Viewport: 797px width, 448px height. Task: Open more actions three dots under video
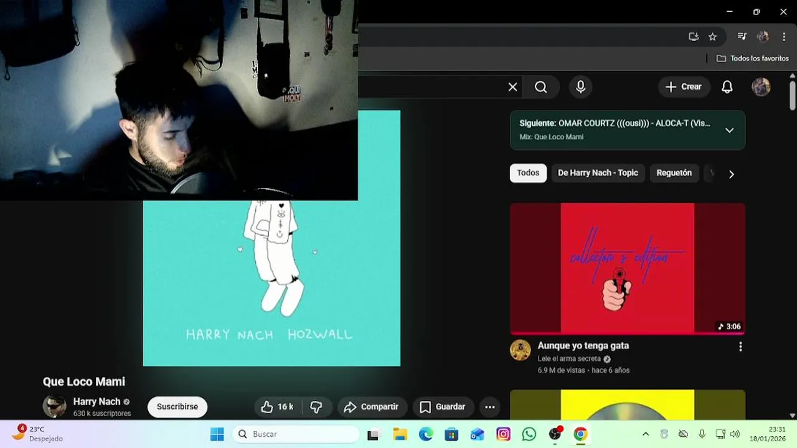click(490, 407)
